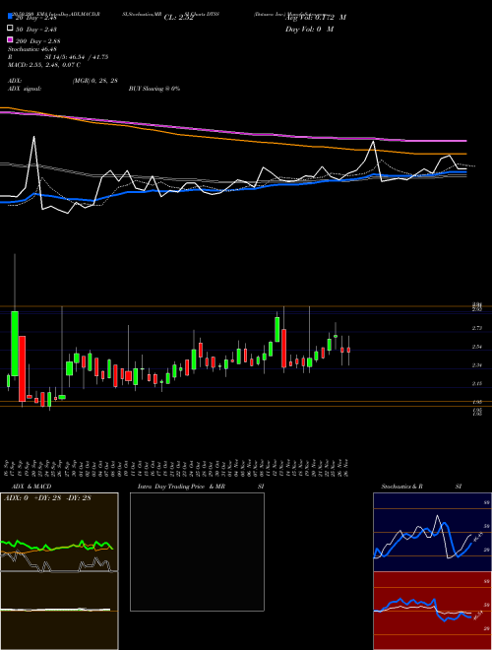Click the 2.15 price axis label
The height and width of the screenshot is (650, 492).
coord(477,383)
